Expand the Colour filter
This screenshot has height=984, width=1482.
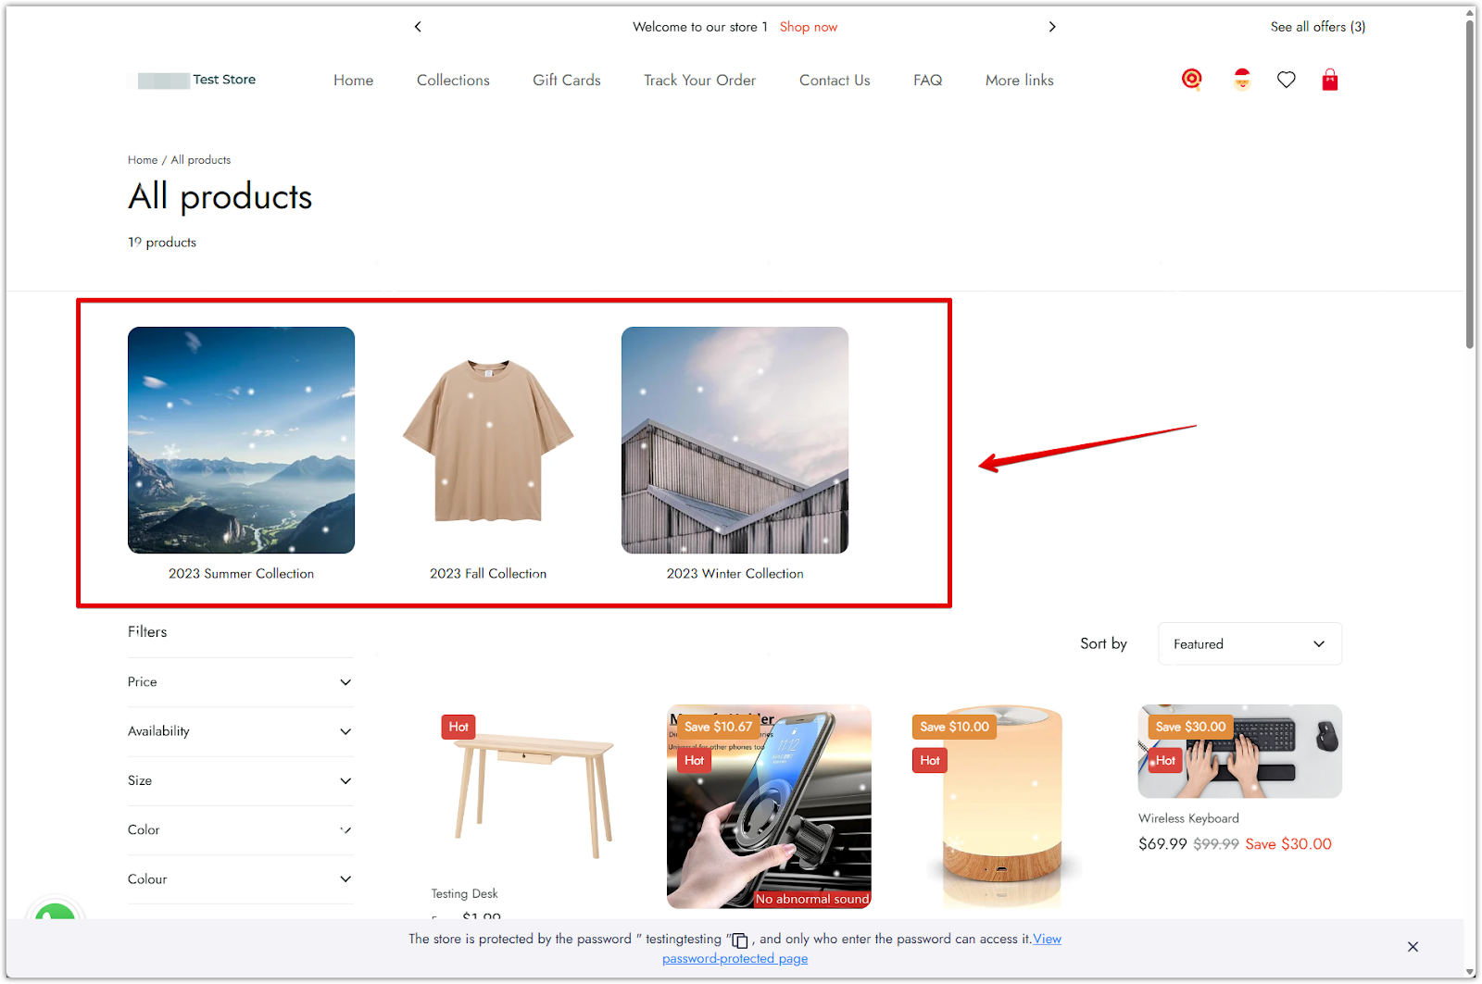coord(240,879)
